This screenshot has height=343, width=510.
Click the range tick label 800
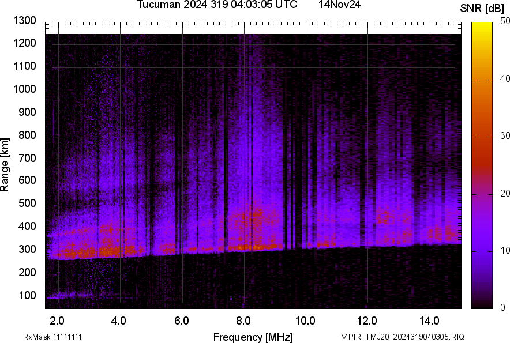coord(27,135)
